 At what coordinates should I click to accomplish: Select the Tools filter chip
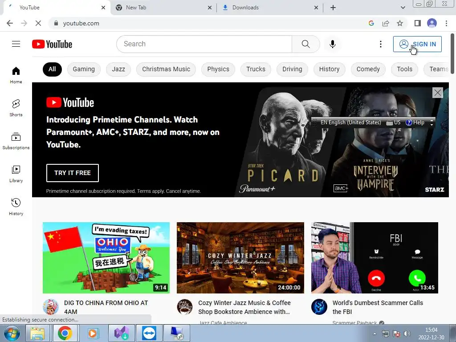[404, 69]
